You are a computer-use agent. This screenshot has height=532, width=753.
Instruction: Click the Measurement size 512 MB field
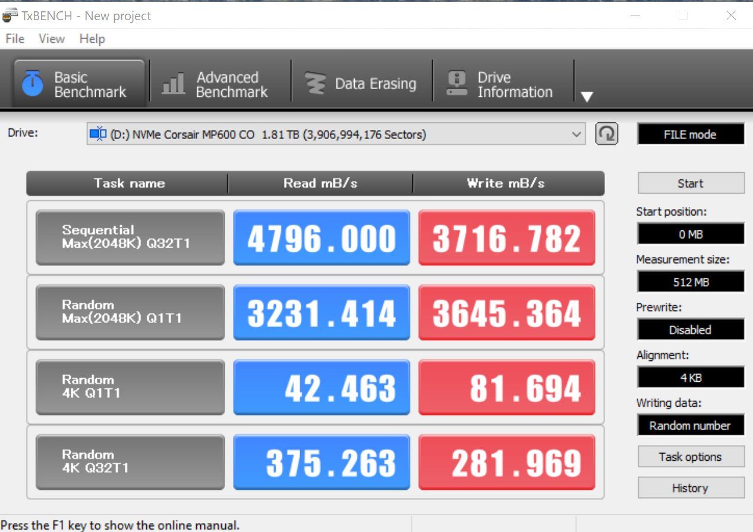[690, 282]
